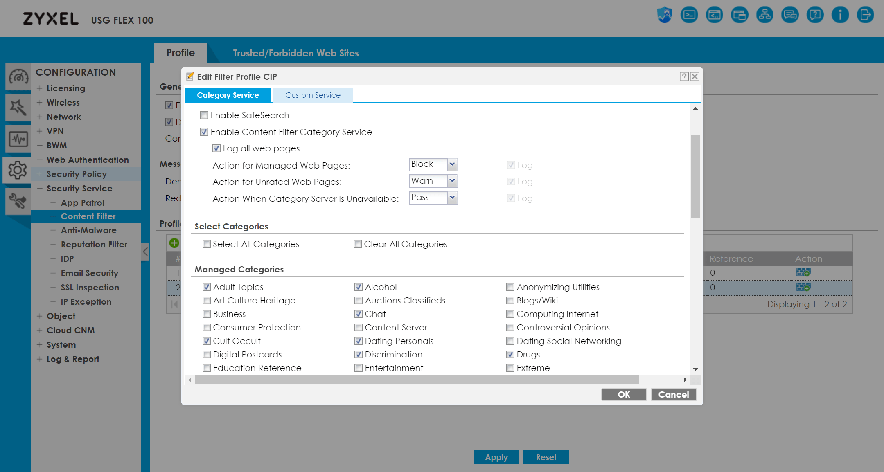Click the green add profile icon

coord(174,243)
